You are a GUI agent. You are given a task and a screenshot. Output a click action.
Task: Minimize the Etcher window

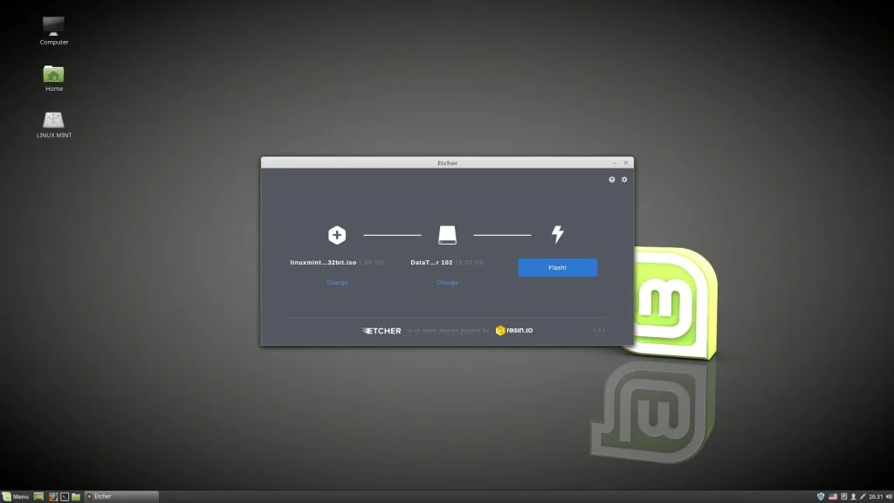[615, 163]
